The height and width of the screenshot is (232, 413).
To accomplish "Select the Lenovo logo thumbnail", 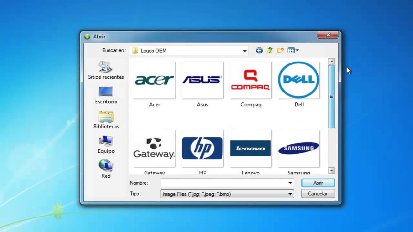I will click(x=250, y=149).
